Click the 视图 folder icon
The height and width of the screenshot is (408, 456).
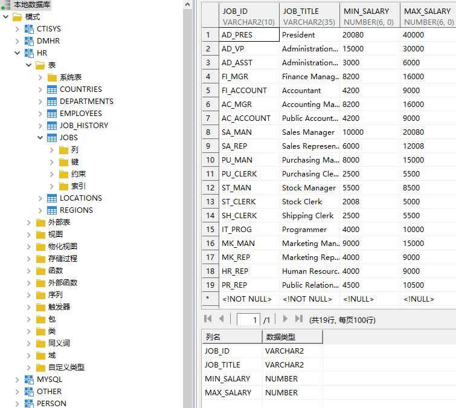pyautogui.click(x=40, y=235)
